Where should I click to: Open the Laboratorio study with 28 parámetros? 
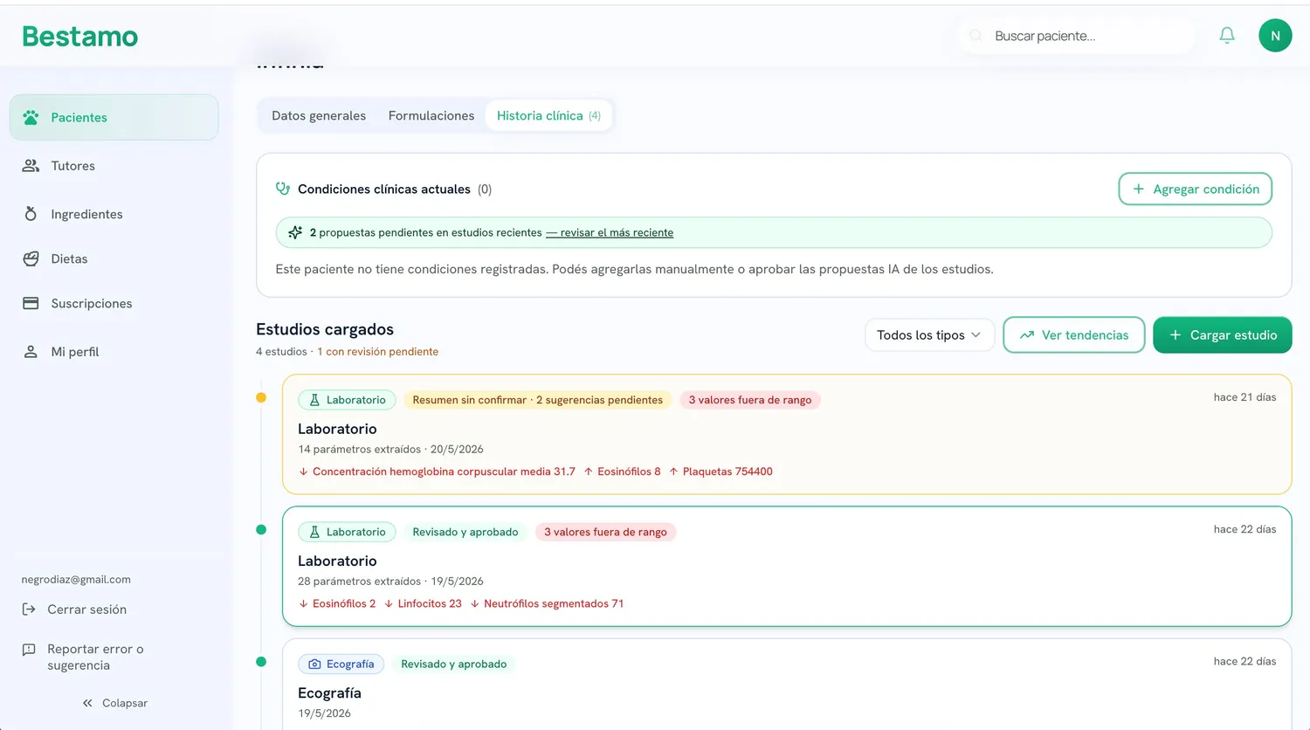(786, 566)
